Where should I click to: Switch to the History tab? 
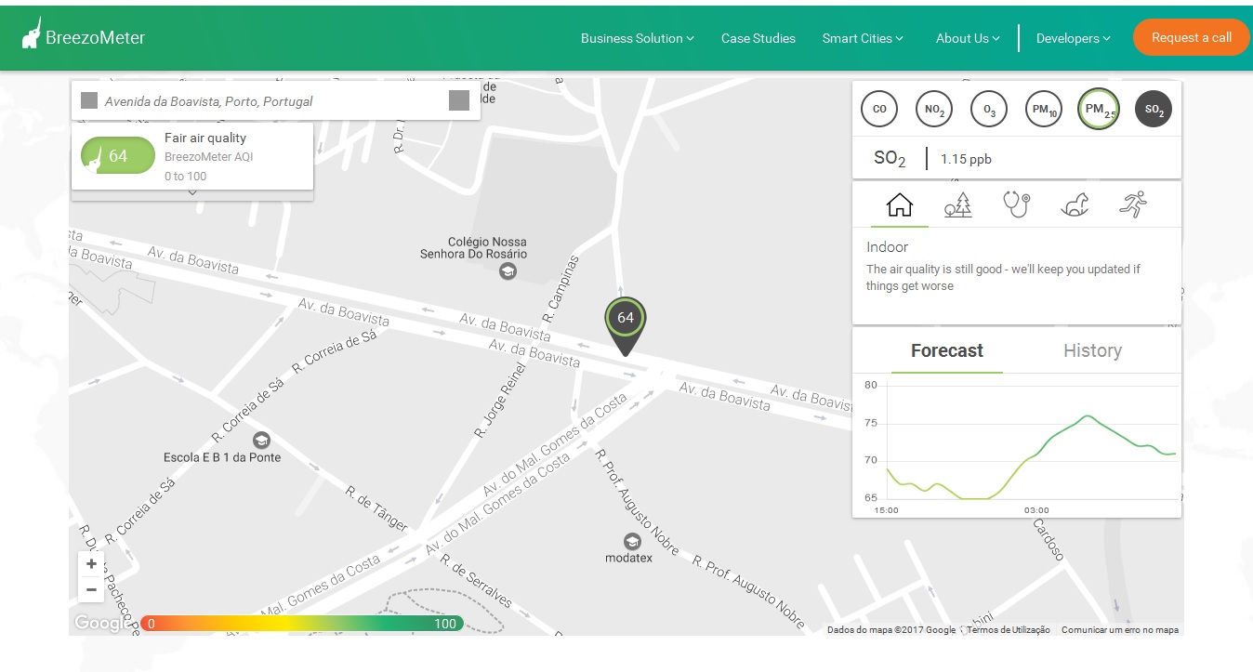[1092, 350]
